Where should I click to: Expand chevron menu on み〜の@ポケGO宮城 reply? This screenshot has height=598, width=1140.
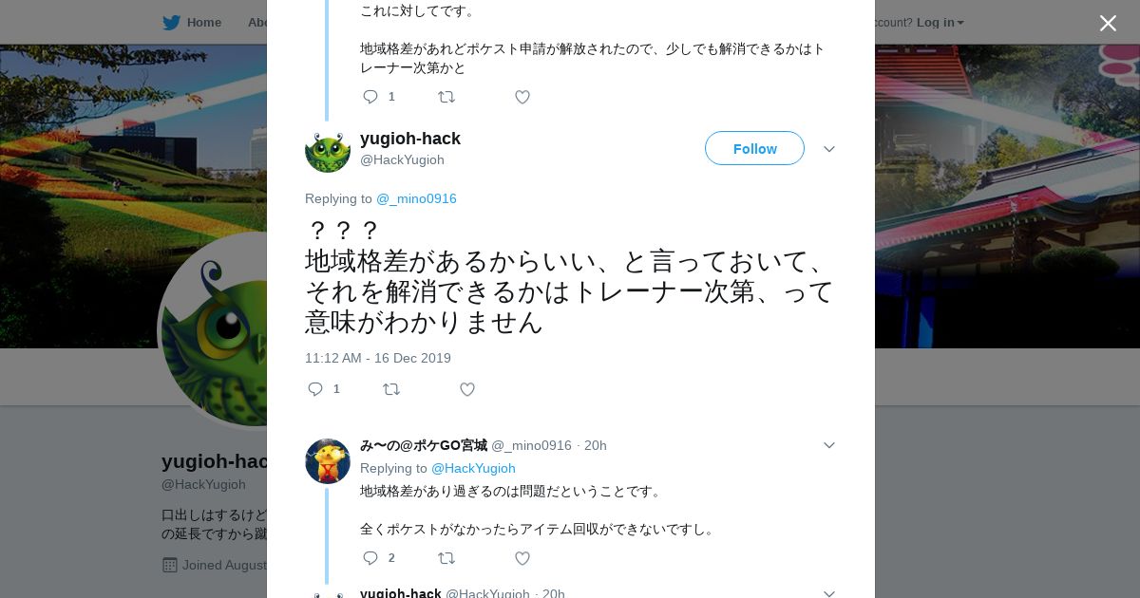828,445
